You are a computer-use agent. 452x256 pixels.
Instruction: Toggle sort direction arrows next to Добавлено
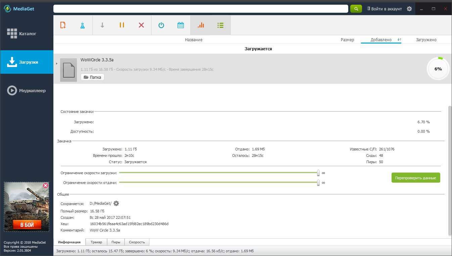click(399, 40)
